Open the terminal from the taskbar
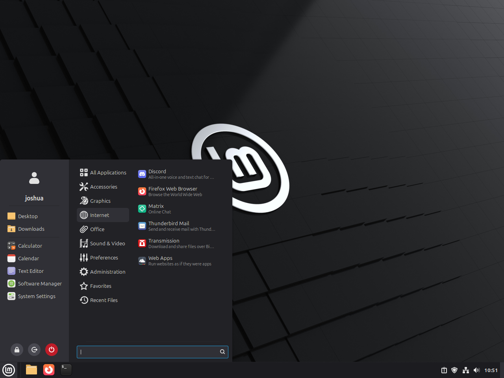This screenshot has width=504, height=378. click(66, 370)
